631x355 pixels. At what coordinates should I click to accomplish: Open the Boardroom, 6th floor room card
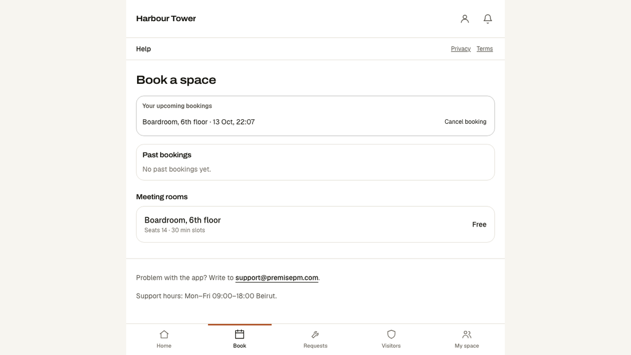(x=315, y=224)
